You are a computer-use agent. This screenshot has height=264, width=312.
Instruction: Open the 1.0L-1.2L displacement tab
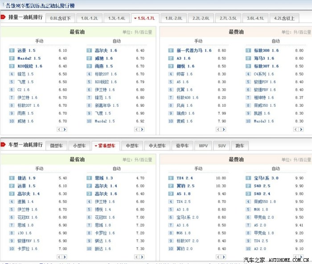[x=89, y=18]
